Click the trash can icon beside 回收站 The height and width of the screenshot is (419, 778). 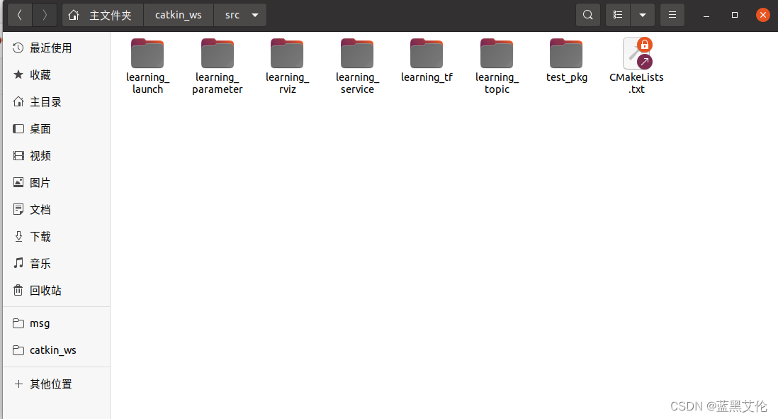tap(18, 291)
